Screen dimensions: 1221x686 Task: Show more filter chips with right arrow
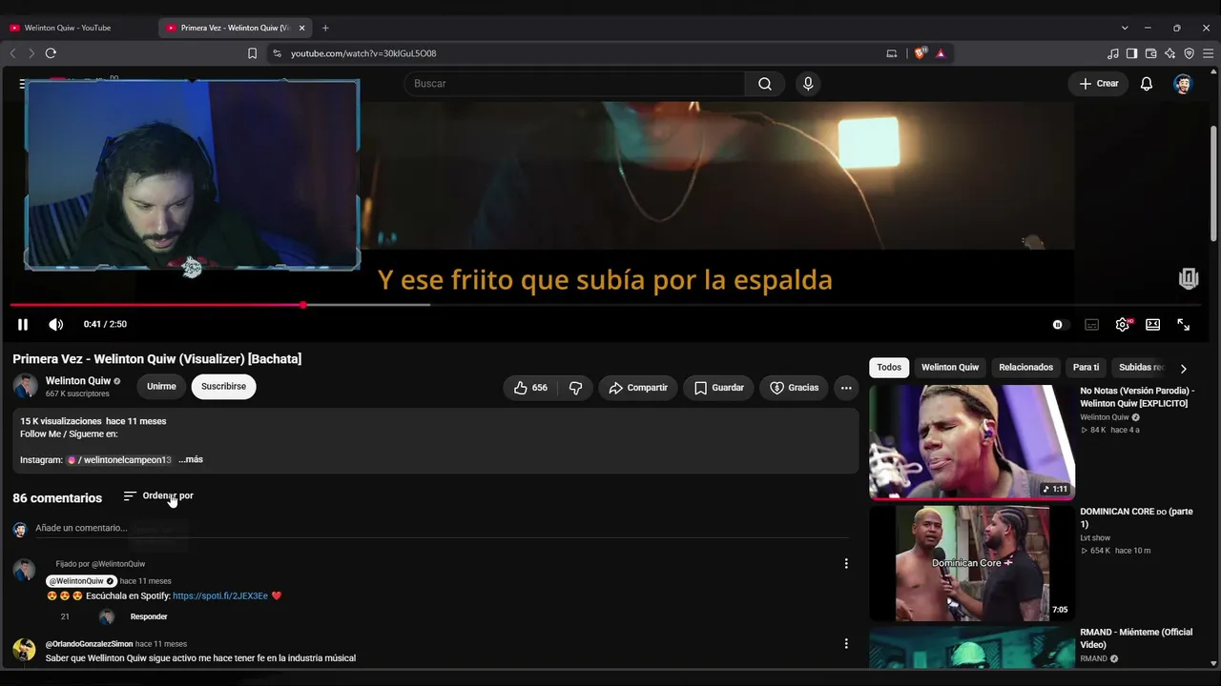(1184, 369)
